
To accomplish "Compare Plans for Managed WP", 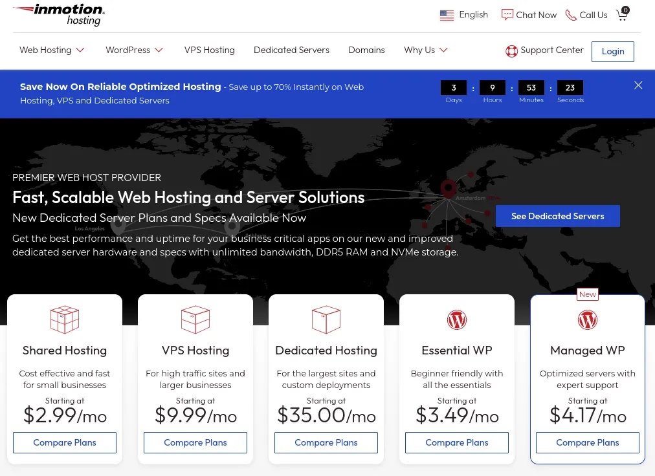I will coord(588,442).
